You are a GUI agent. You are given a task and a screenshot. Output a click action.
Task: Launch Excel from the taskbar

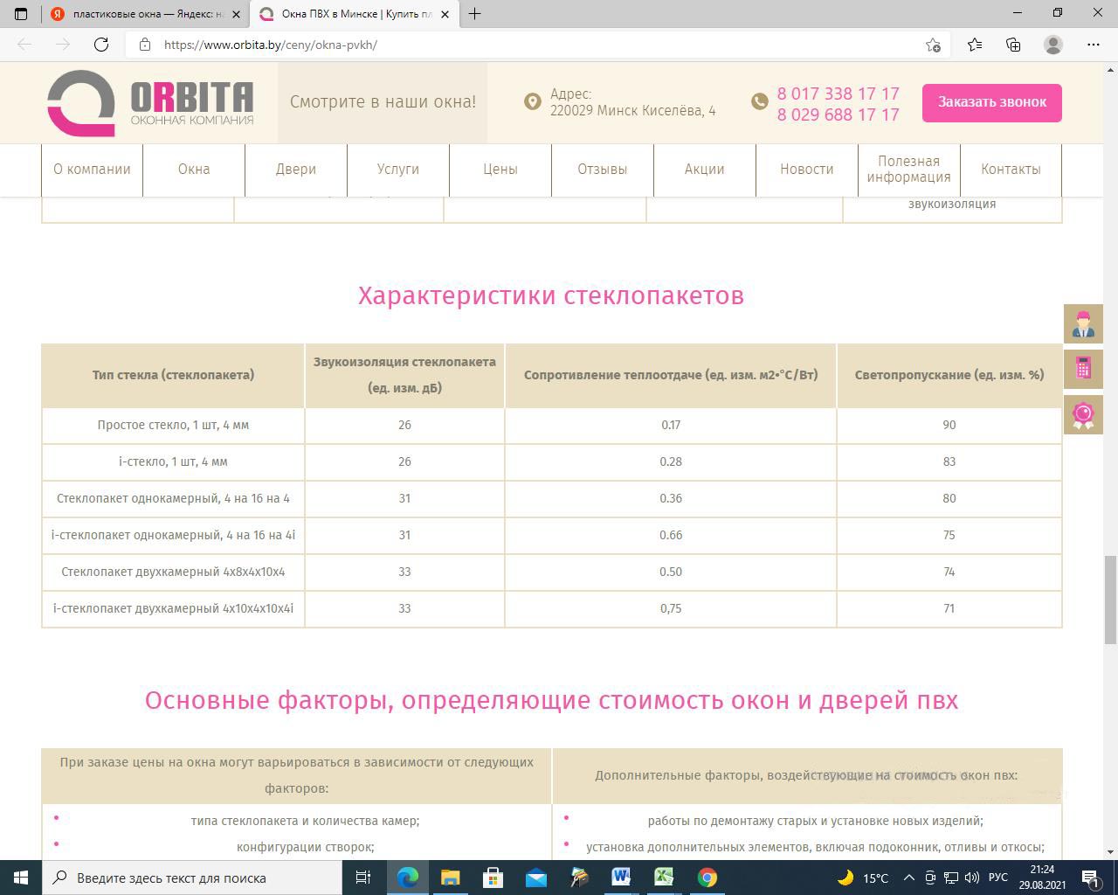point(664,878)
